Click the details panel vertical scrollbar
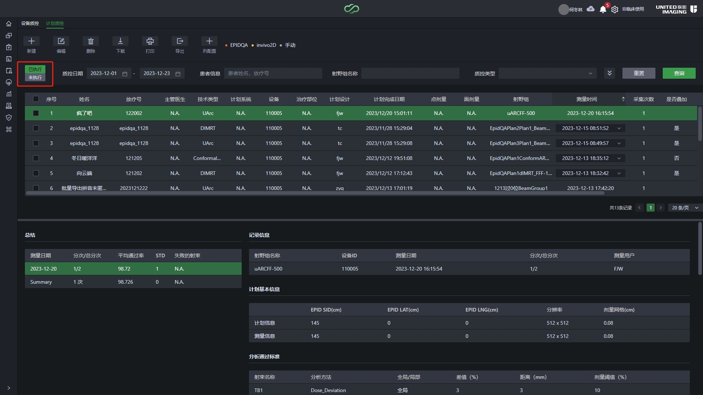The width and height of the screenshot is (703, 395). 700,249
